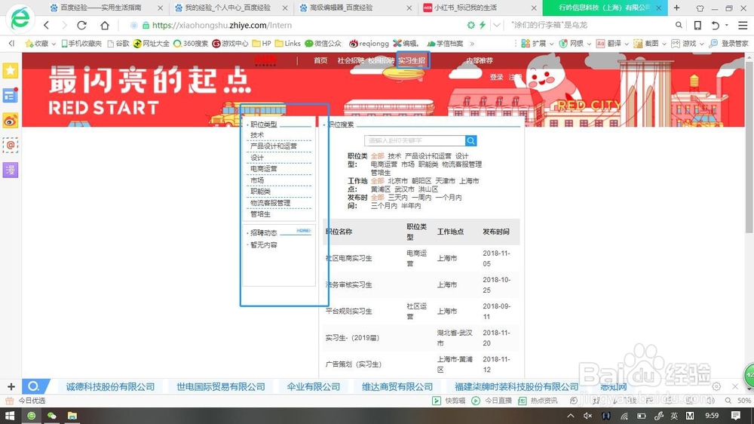
Task: Select 电商运营 in the 职位类型 sidebar
Action: click(x=263, y=169)
